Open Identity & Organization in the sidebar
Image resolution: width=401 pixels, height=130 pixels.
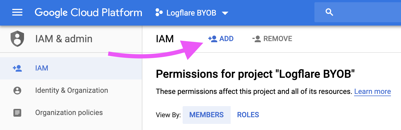71,90
